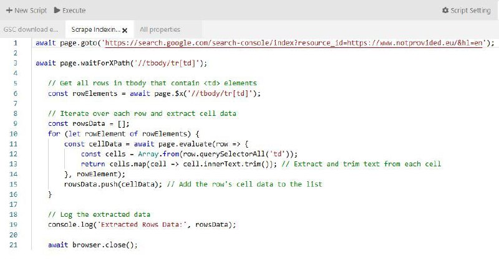The height and width of the screenshot is (261, 499).
Task: Open Script Setting via the gear icon
Action: (x=445, y=11)
